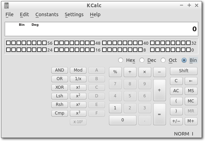The image size is (205, 141).
Task: Click the x squared function button
Action: click(x=78, y=96)
